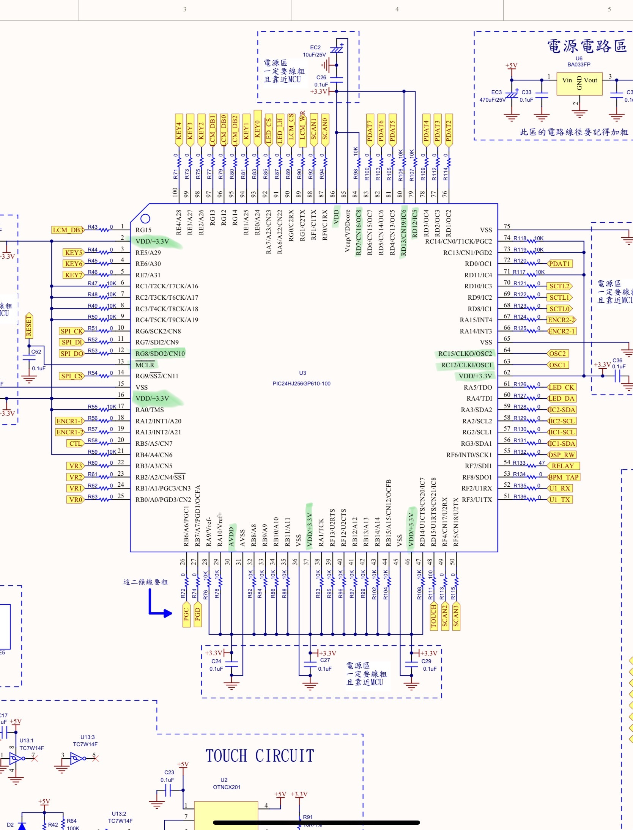633x830 pixels.
Task: Select the CTL net label
Action: click(x=75, y=443)
